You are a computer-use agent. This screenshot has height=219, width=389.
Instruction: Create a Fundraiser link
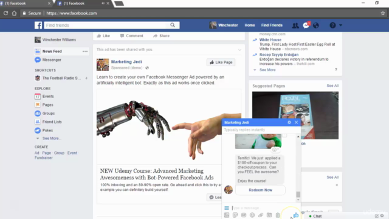click(44, 158)
